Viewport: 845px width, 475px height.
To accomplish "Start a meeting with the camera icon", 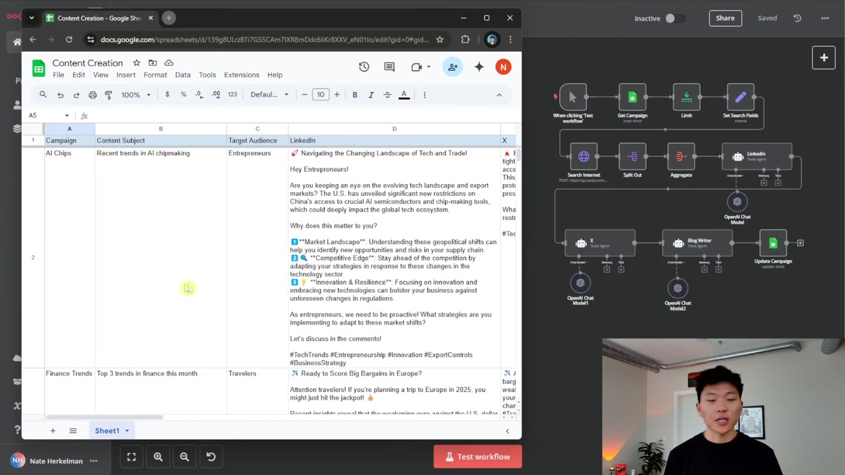I will pyautogui.click(x=416, y=67).
